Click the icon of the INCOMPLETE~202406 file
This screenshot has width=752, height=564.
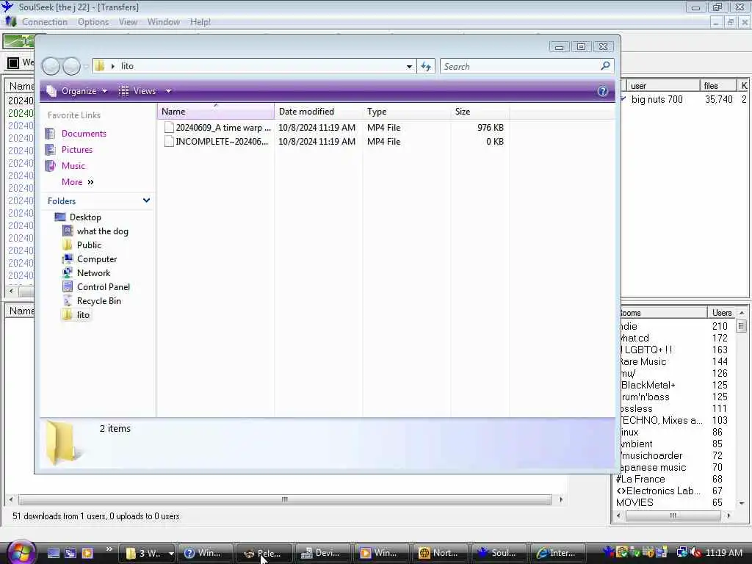(x=169, y=142)
